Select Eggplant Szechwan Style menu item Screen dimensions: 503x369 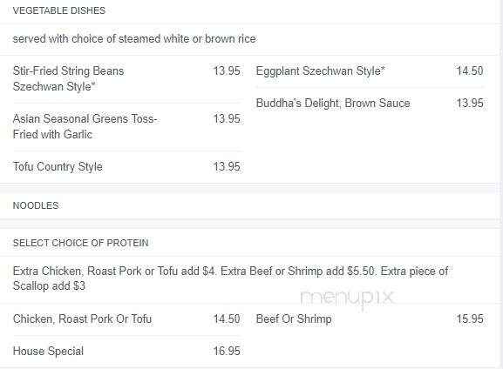click(x=320, y=70)
